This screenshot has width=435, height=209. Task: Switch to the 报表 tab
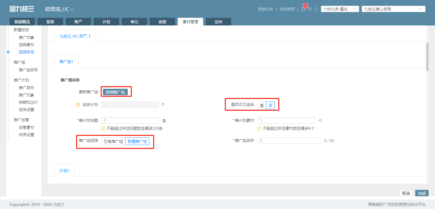coord(50,22)
